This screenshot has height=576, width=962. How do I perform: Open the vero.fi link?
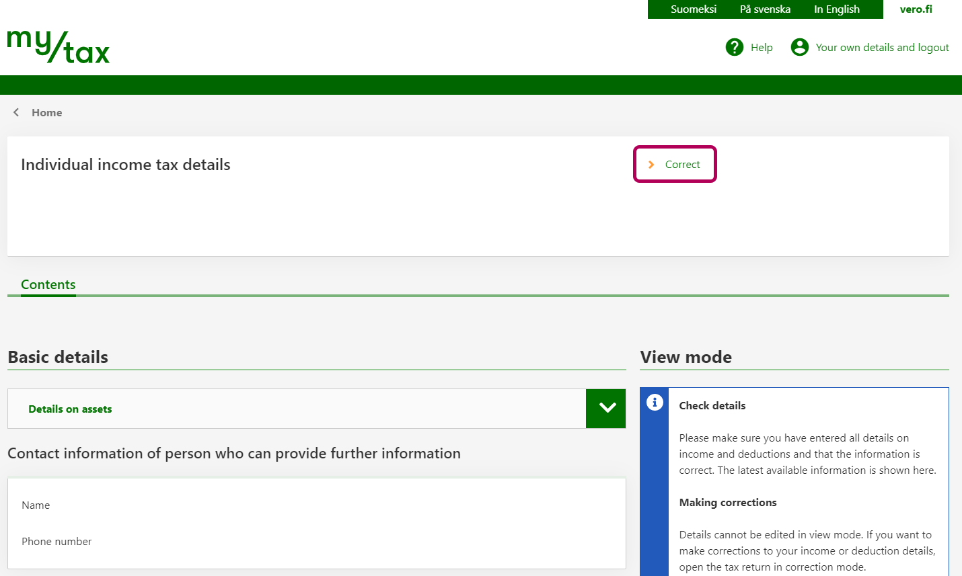pos(916,9)
